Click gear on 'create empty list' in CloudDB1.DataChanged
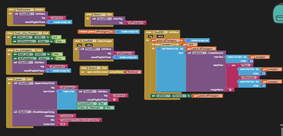283x136 pixels. 117,57
